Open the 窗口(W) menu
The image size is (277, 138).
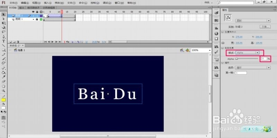click(x=119, y=3)
